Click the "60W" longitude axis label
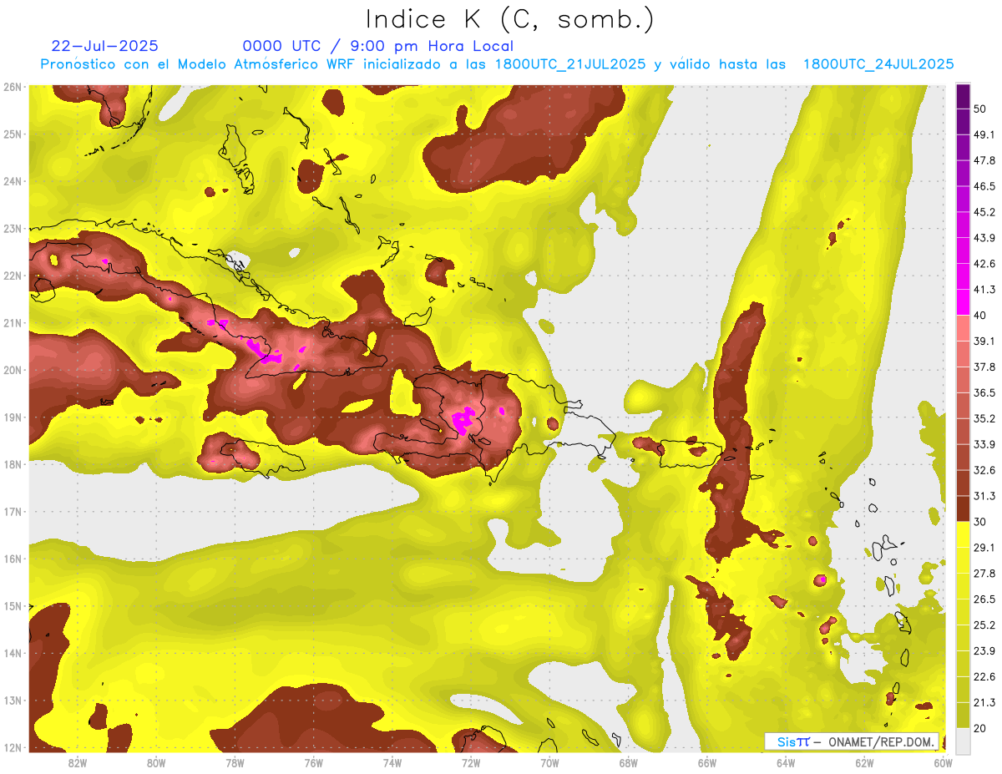The width and height of the screenshot is (1002, 774). [x=943, y=763]
